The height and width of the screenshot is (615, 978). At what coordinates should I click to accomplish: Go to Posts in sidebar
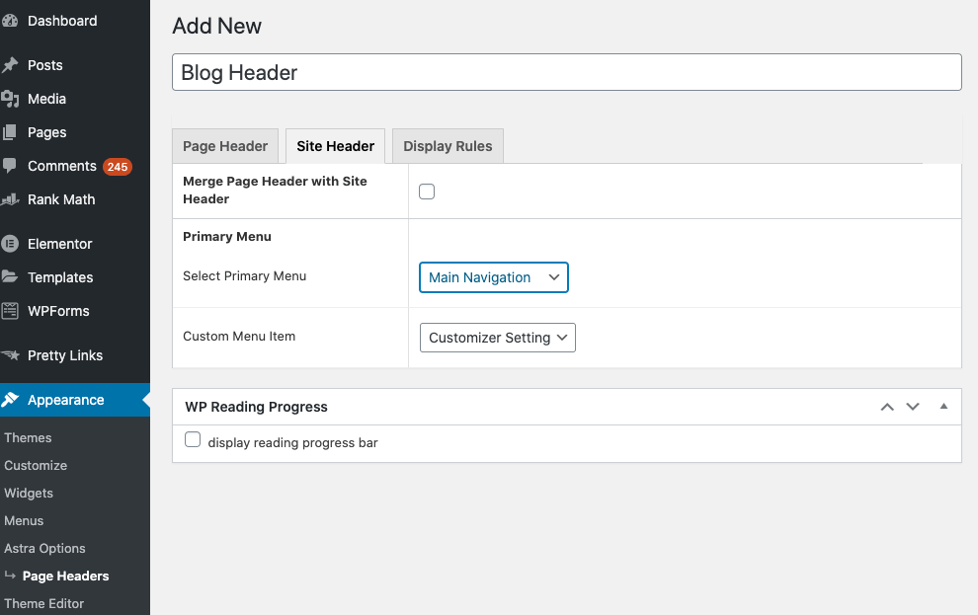(x=44, y=65)
